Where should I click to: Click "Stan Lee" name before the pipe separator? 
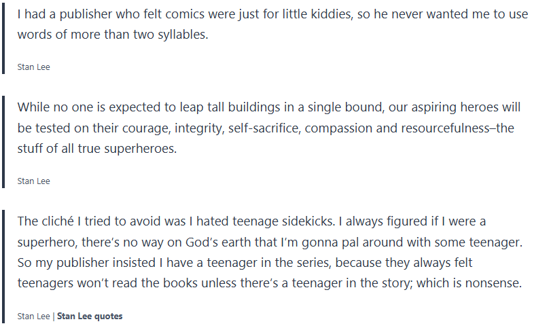point(33,316)
